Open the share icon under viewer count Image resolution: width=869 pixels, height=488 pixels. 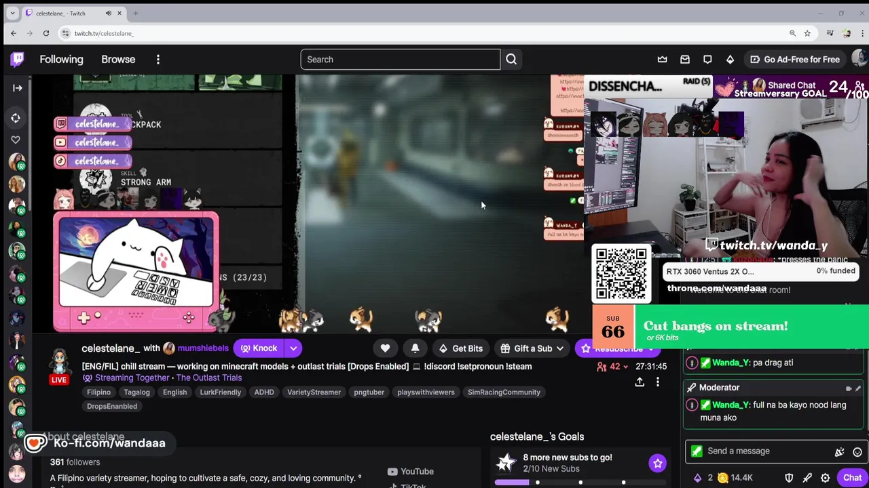click(x=640, y=382)
